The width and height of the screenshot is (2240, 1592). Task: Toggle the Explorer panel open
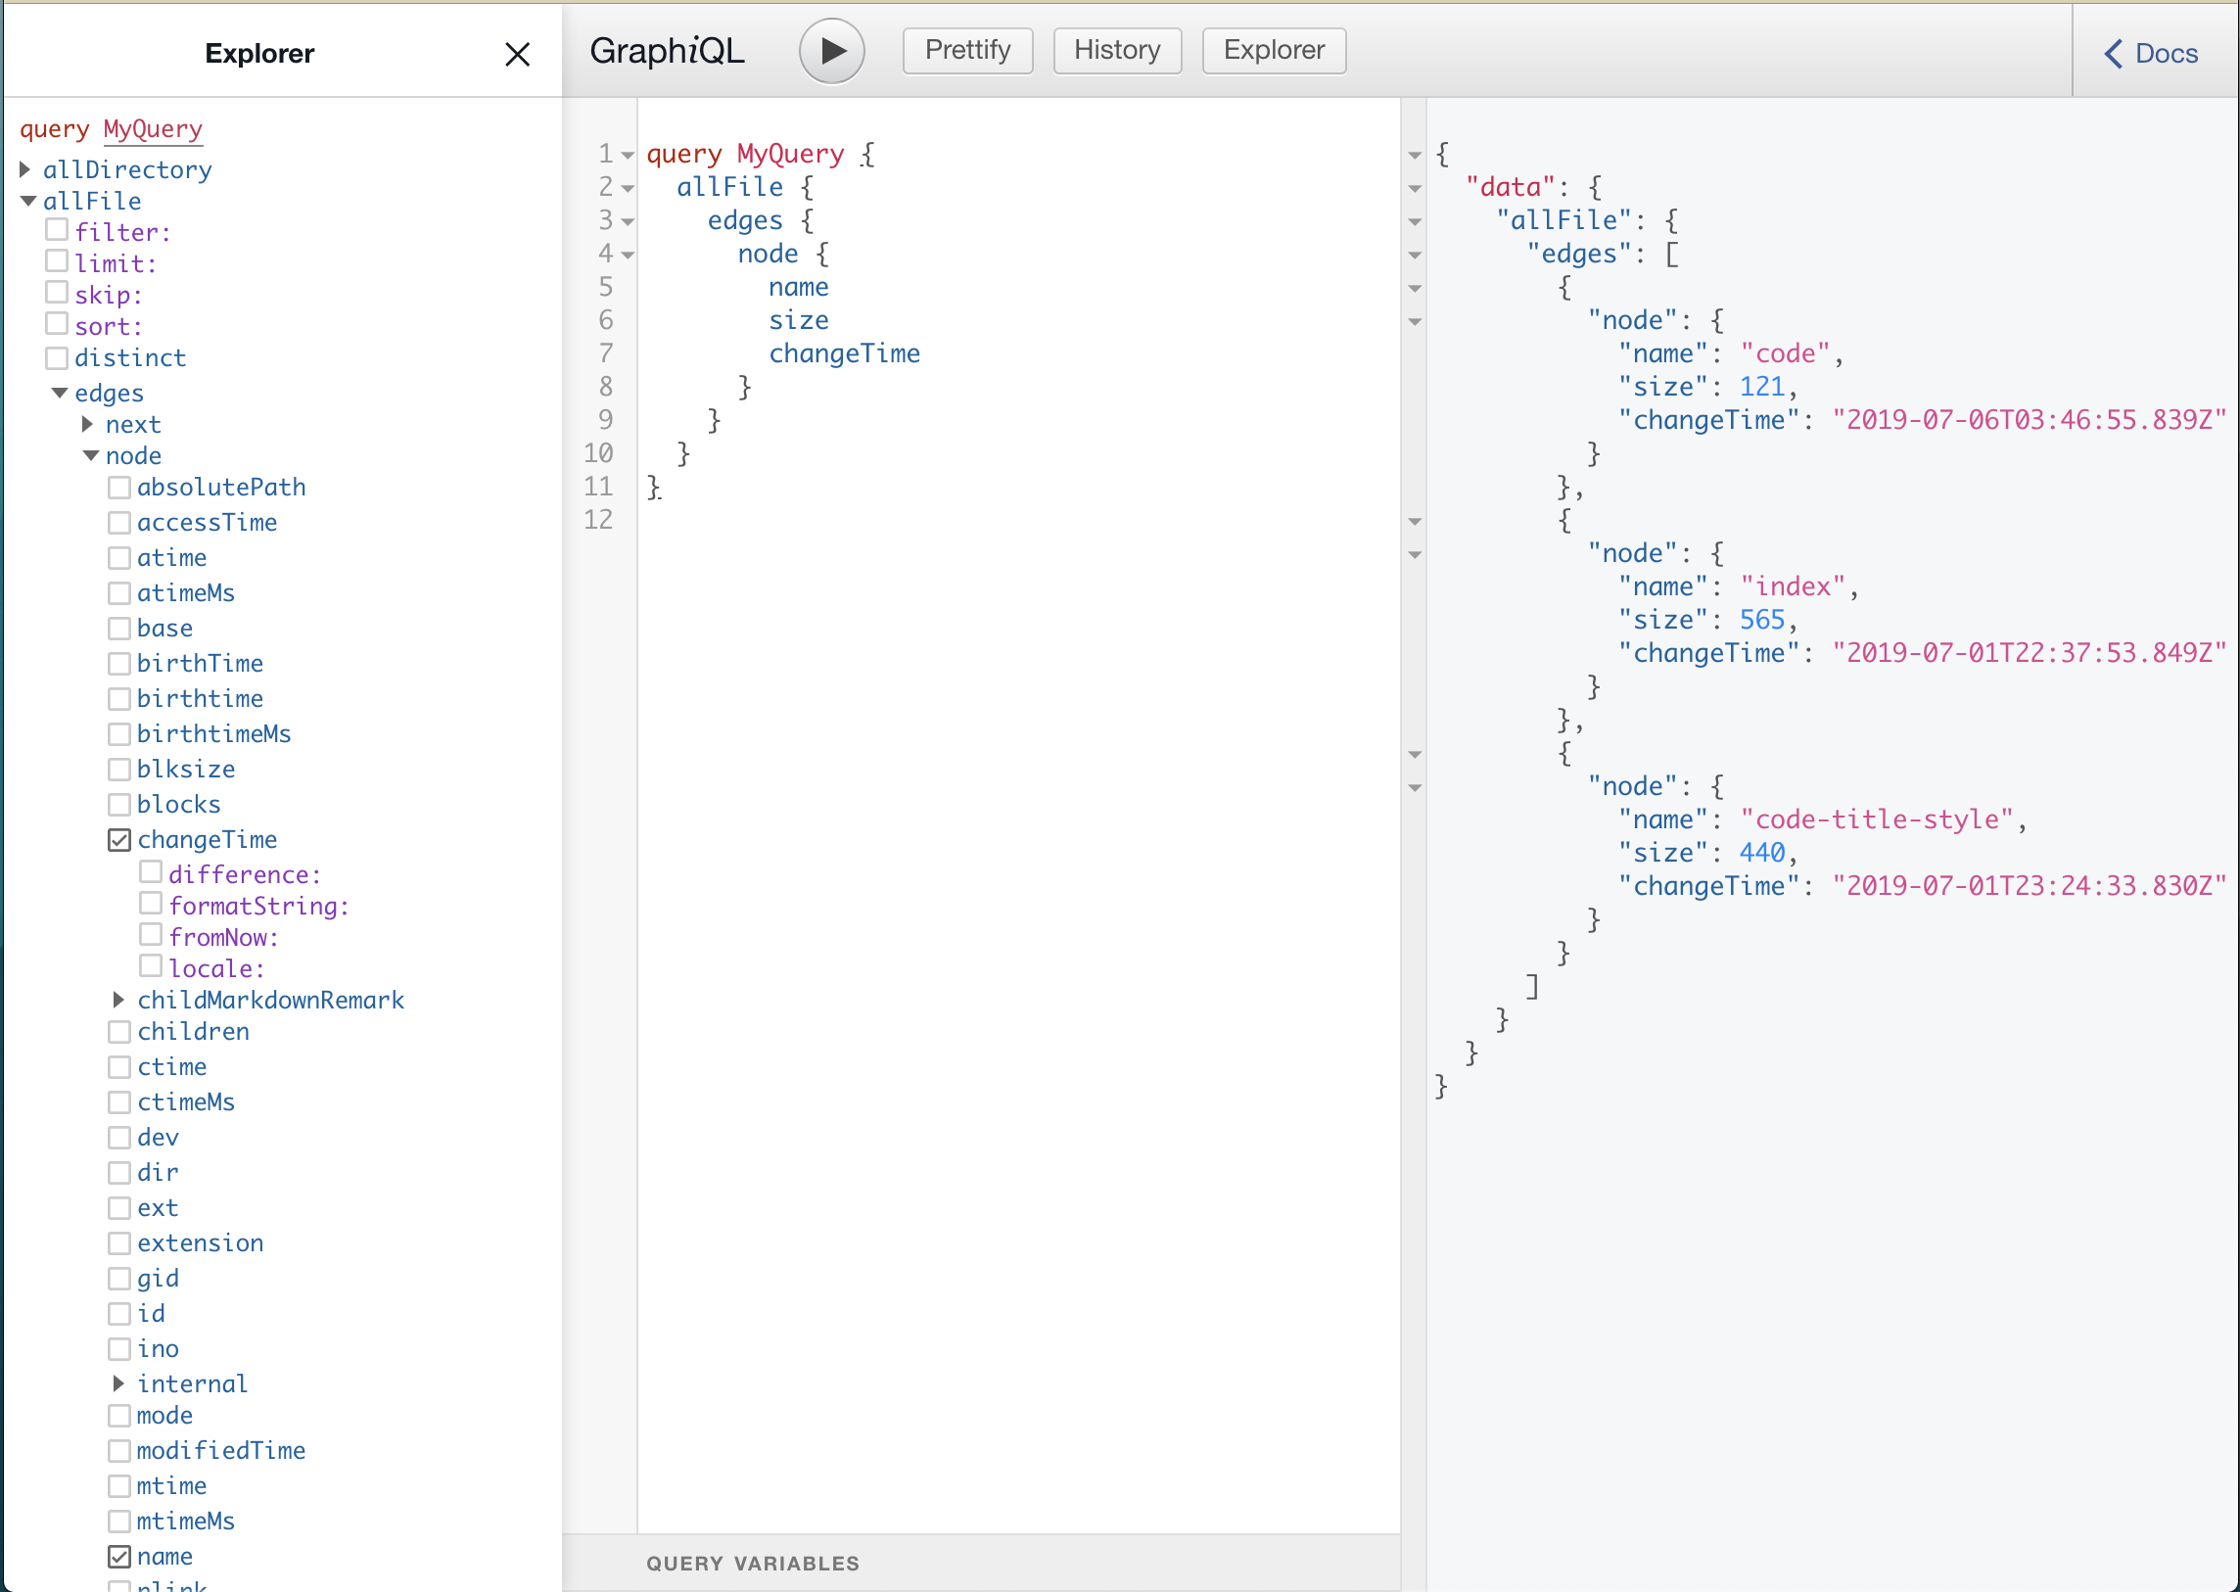pos(1274,50)
